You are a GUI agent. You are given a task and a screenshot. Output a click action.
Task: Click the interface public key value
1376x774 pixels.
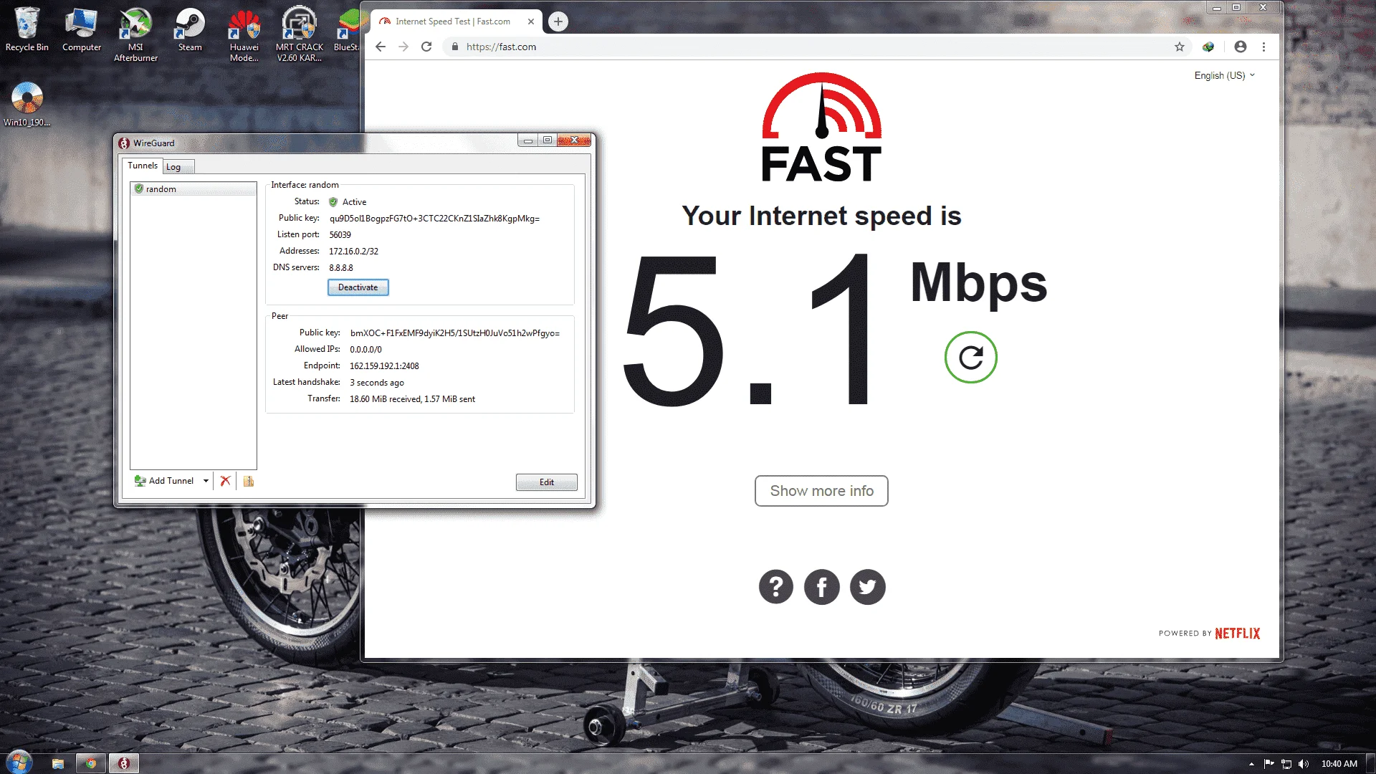[434, 219]
